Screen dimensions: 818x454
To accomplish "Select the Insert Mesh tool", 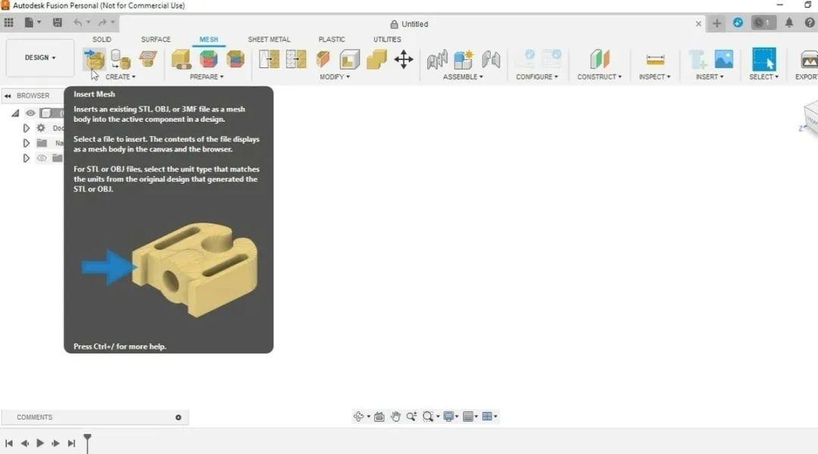I will coord(93,61).
